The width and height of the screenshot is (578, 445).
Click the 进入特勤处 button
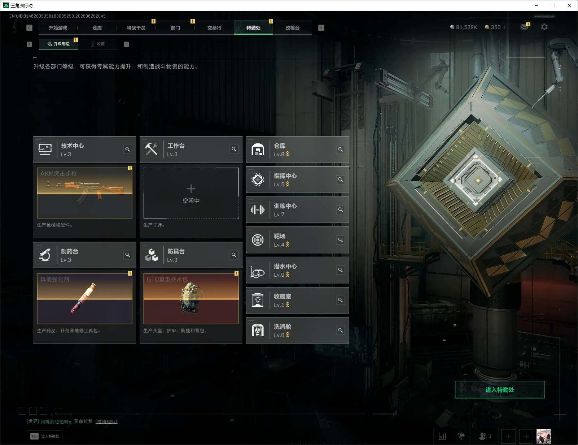[x=500, y=390]
